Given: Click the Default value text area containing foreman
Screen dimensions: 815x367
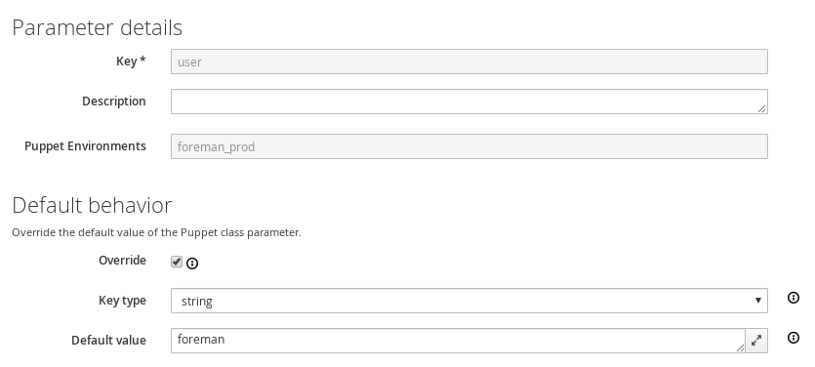Looking at the screenshot, I should coord(459,341).
